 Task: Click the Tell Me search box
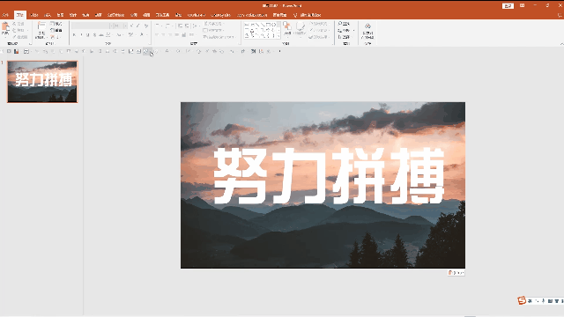tap(308, 15)
